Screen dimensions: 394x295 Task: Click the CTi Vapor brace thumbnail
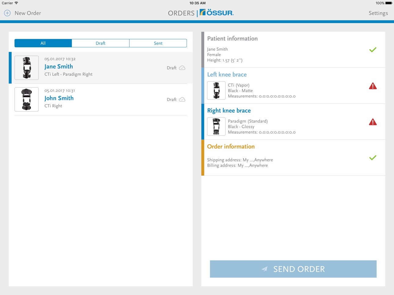click(x=216, y=91)
